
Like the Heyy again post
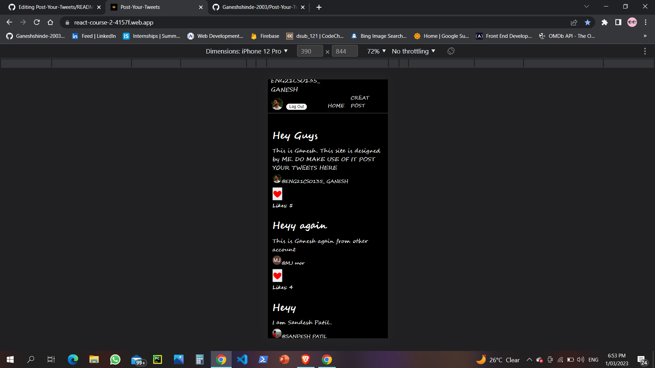pyautogui.click(x=277, y=276)
